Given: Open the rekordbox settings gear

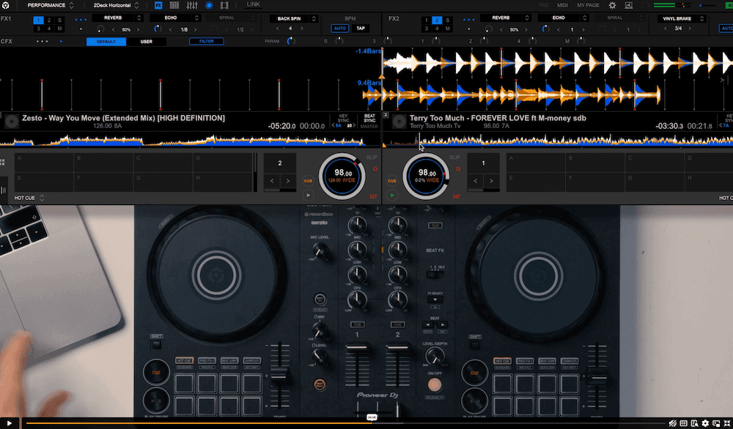Looking at the screenshot, I should click(x=611, y=5).
